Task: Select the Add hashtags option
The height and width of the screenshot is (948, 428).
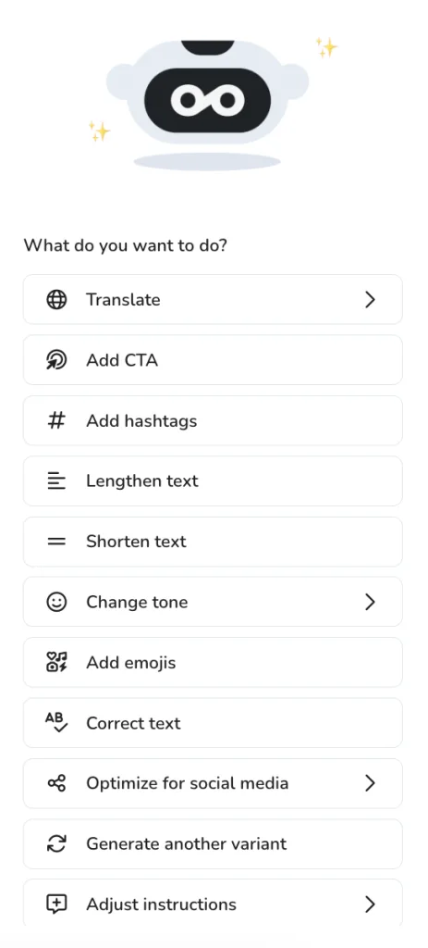Action: [214, 421]
